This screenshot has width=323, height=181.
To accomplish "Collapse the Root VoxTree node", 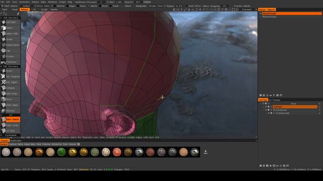I will 261,104.
